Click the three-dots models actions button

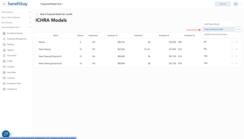tap(239, 29)
